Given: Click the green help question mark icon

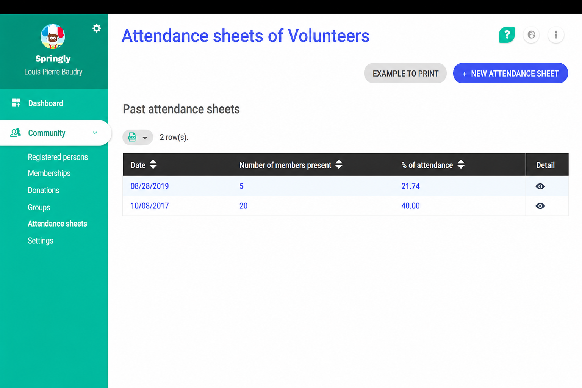Looking at the screenshot, I should (507, 35).
